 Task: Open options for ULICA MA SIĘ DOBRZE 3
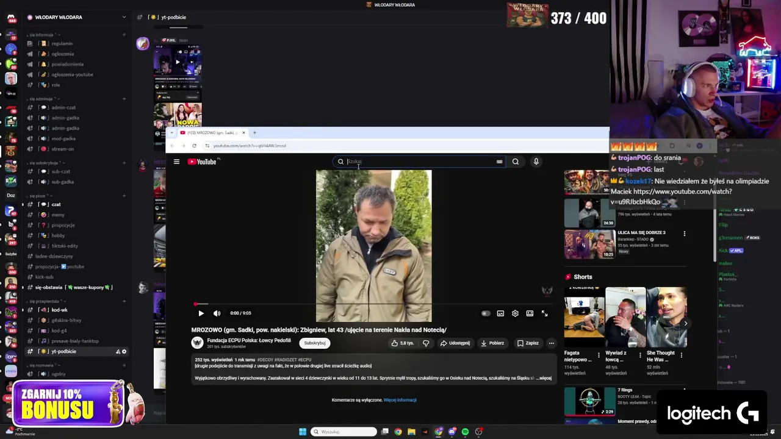pos(684,234)
